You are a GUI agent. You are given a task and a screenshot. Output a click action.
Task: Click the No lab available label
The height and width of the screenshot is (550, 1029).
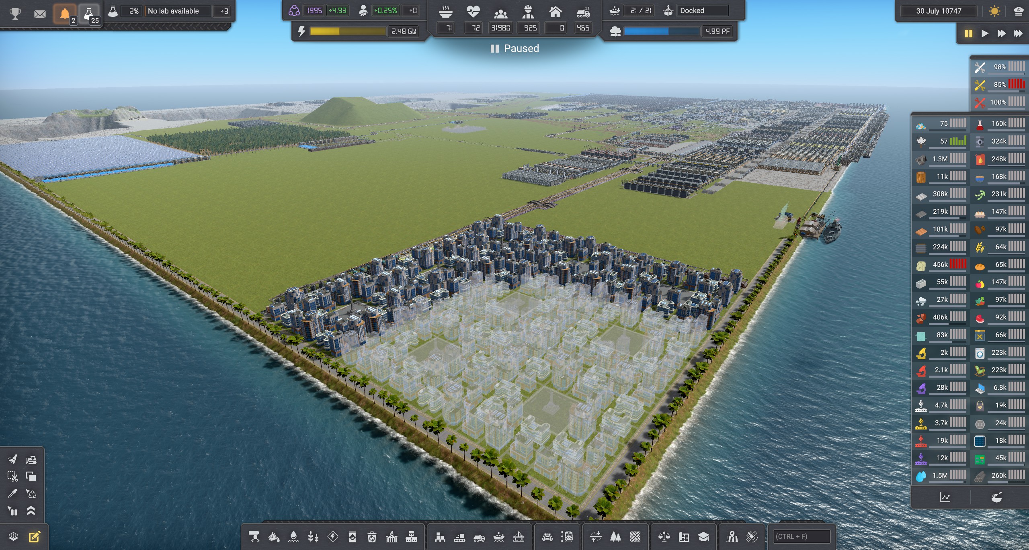coord(173,11)
